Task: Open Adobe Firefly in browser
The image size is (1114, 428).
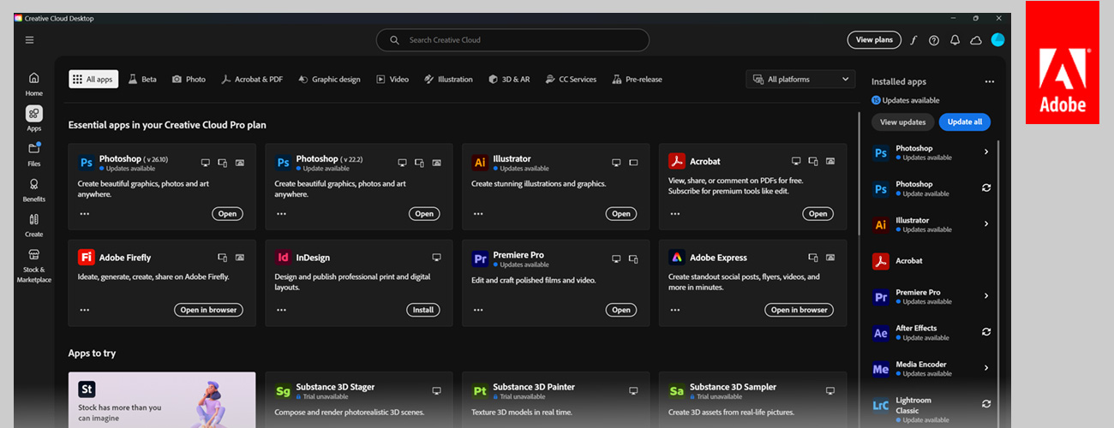Action: pos(208,310)
